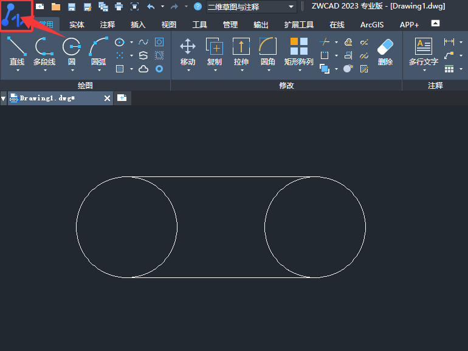This screenshot has height=351, width=468.
Task: Click the new drawing tab button
Action: (122, 98)
